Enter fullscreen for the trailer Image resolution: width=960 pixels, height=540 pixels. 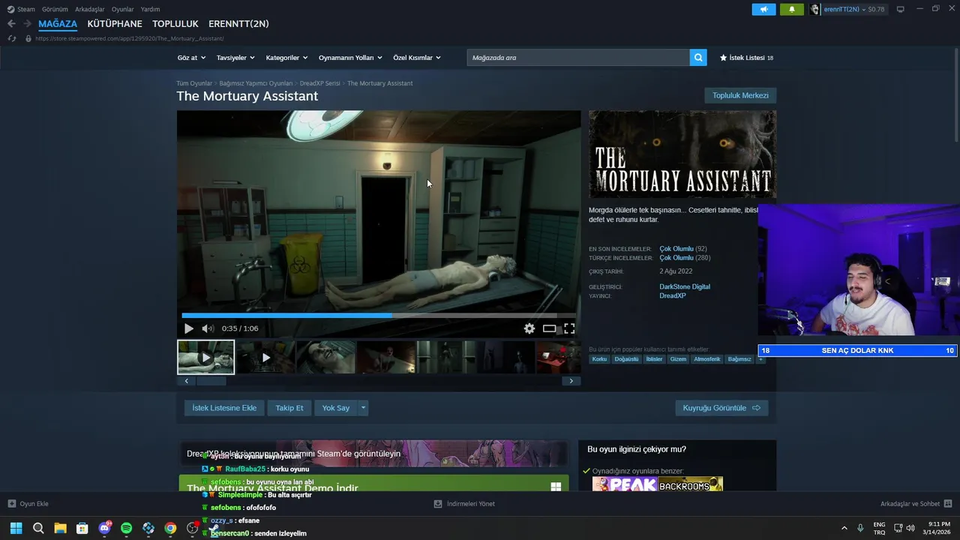(x=569, y=328)
